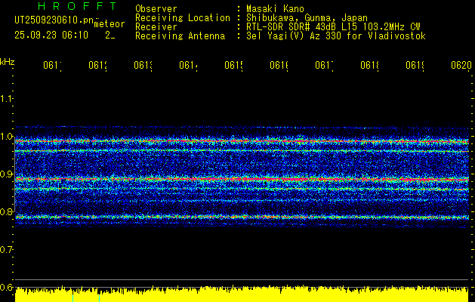Viewport: 475px width, 302px height.
Task: Click the kHz axis unit label
Action: click(7, 61)
